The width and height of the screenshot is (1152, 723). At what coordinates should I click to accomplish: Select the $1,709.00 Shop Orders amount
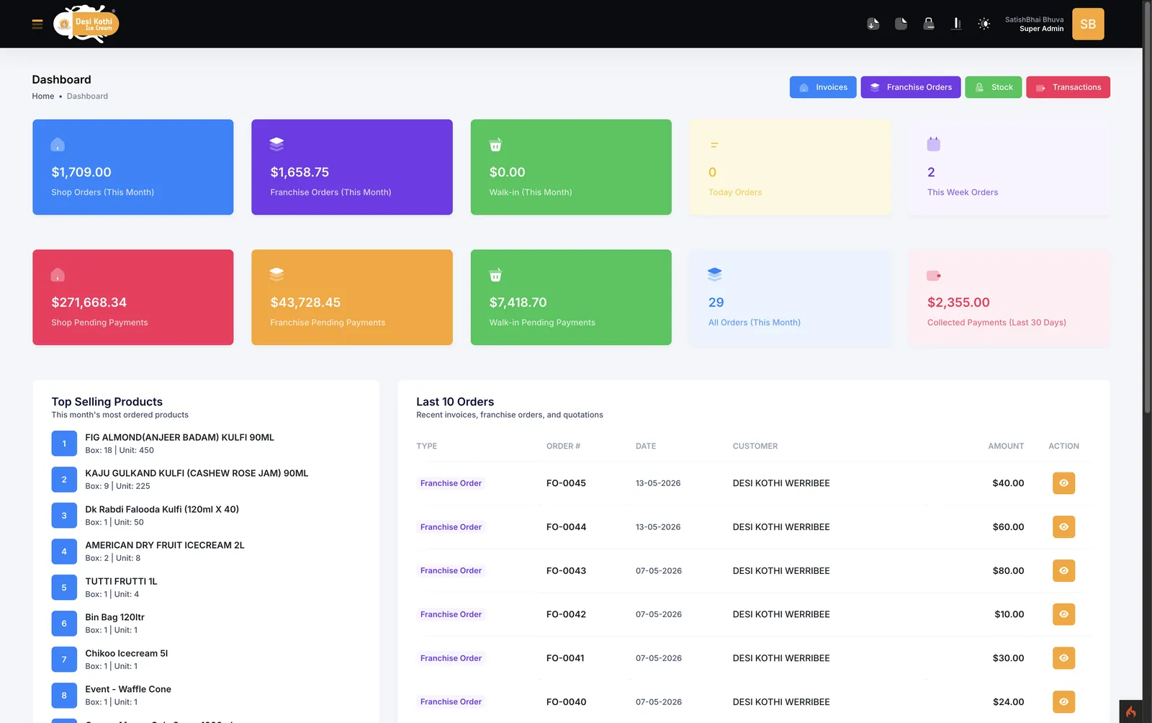[81, 172]
